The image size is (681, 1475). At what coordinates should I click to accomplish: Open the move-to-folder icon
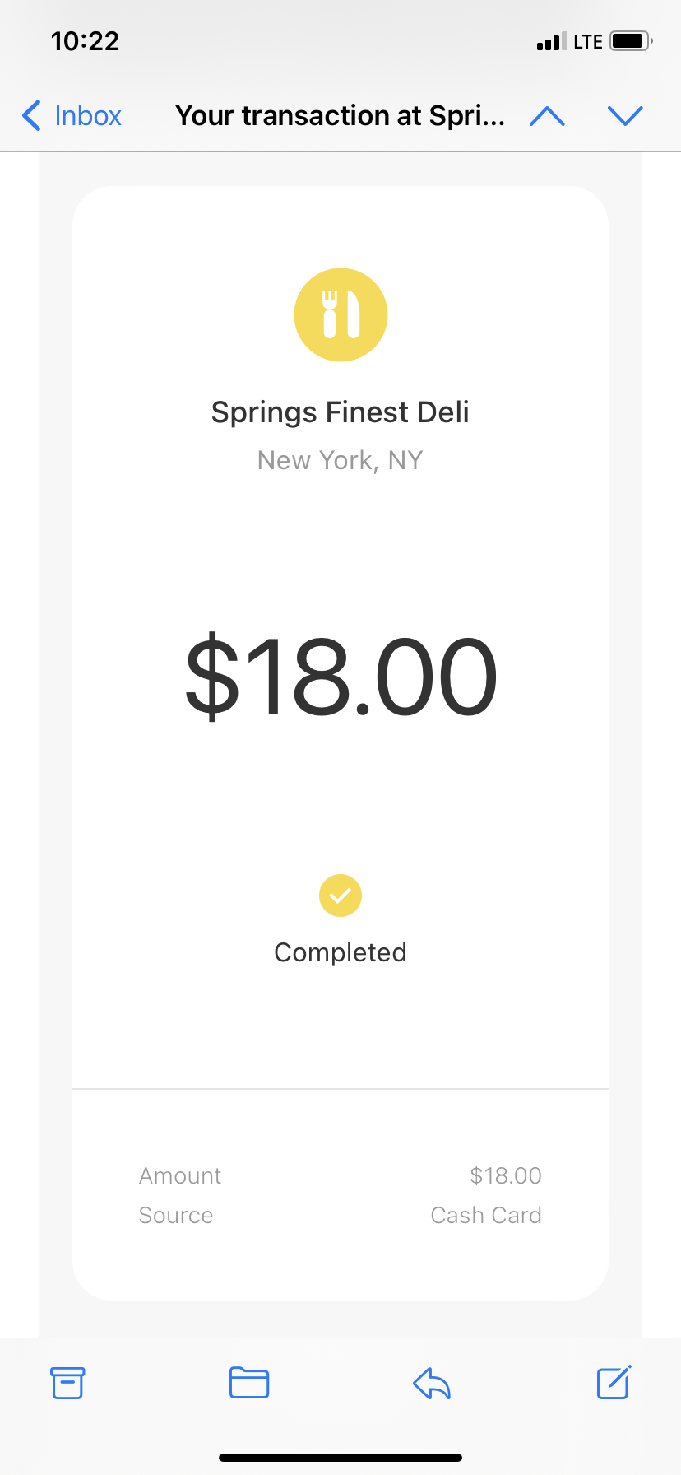tap(249, 1383)
